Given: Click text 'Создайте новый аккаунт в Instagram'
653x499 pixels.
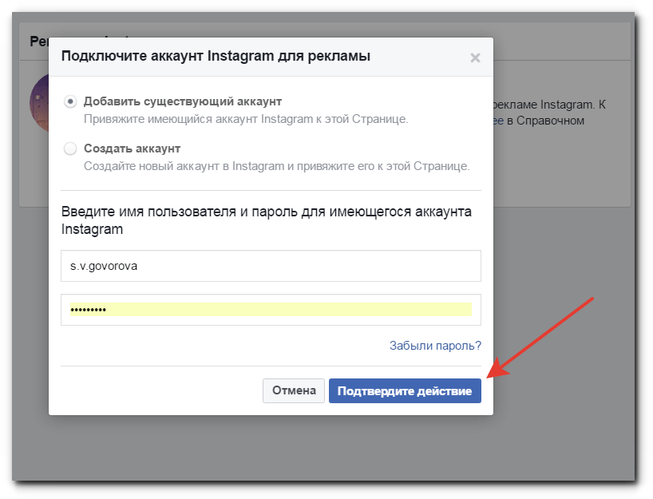Looking at the screenshot, I should point(184,166).
